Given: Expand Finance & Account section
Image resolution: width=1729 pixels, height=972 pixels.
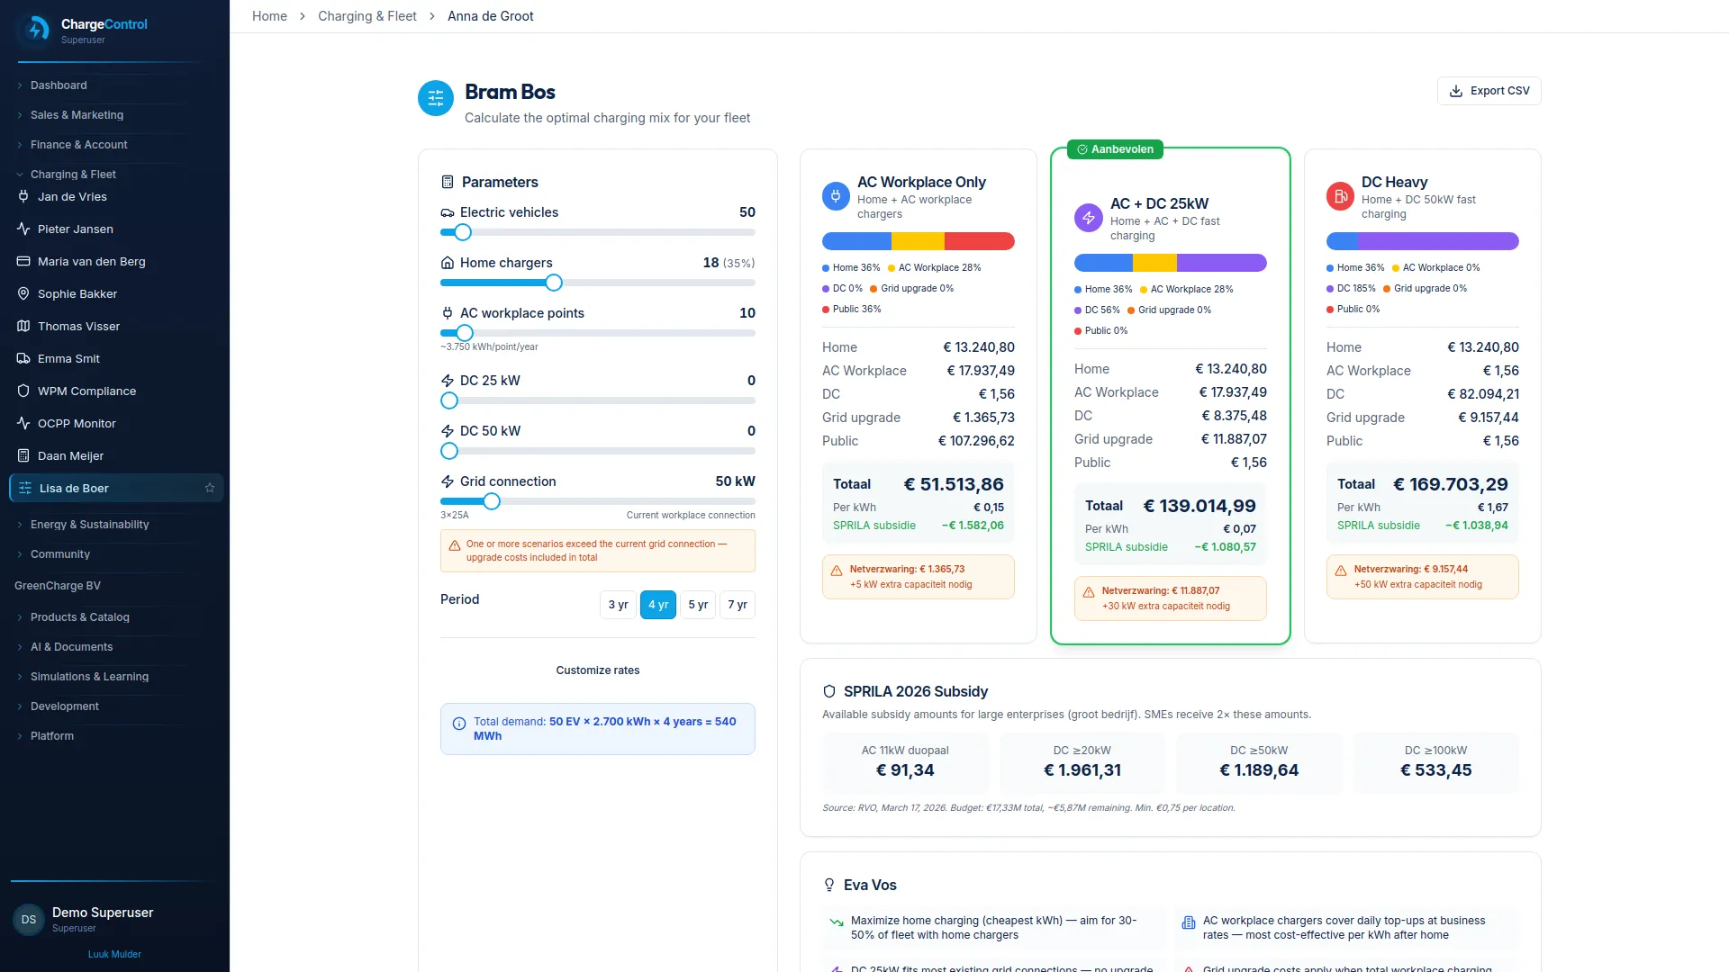Looking at the screenshot, I should coord(78,145).
